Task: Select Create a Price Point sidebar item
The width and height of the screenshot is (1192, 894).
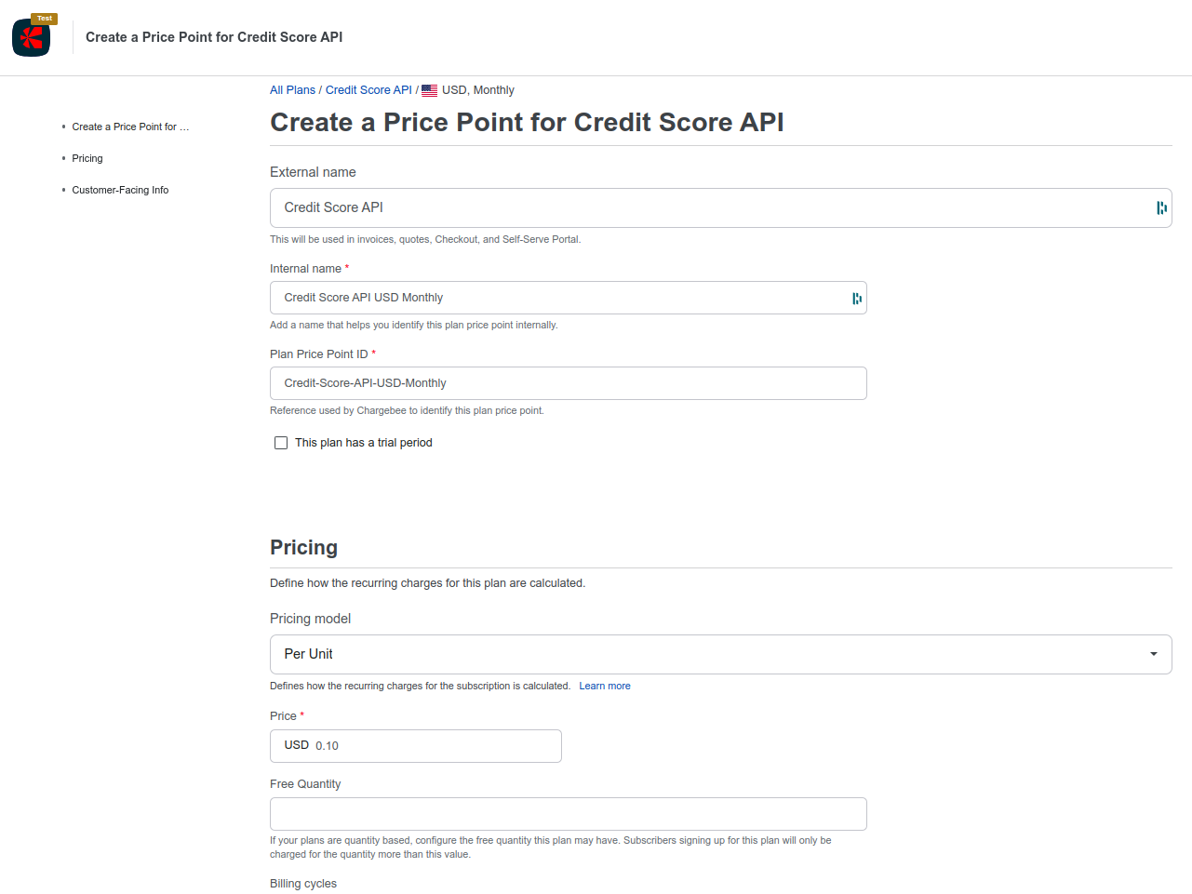Action: tap(130, 127)
